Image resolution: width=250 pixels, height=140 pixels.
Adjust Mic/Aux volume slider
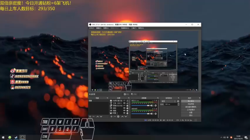[140, 105]
